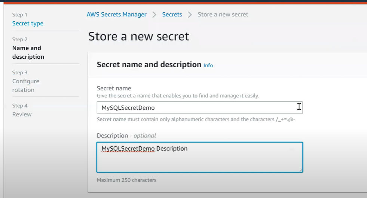
Task: Click the 'Description - optional' label
Action: pos(126,136)
